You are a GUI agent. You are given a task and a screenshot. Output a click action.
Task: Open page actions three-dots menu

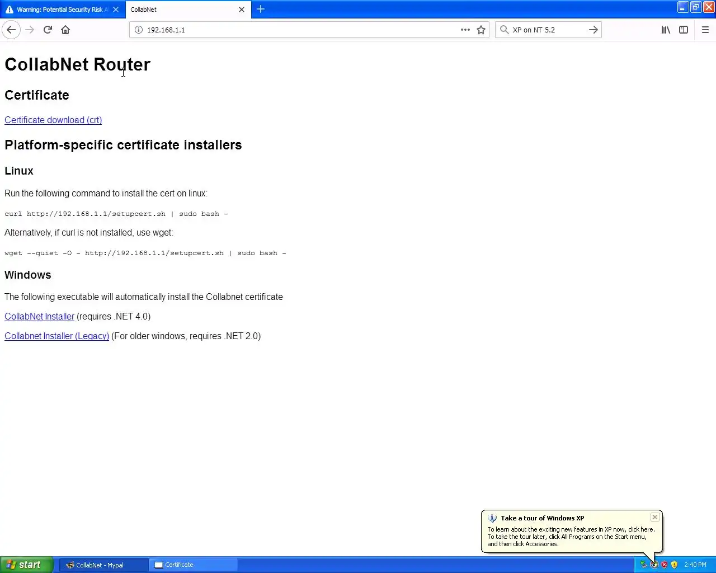(x=465, y=30)
